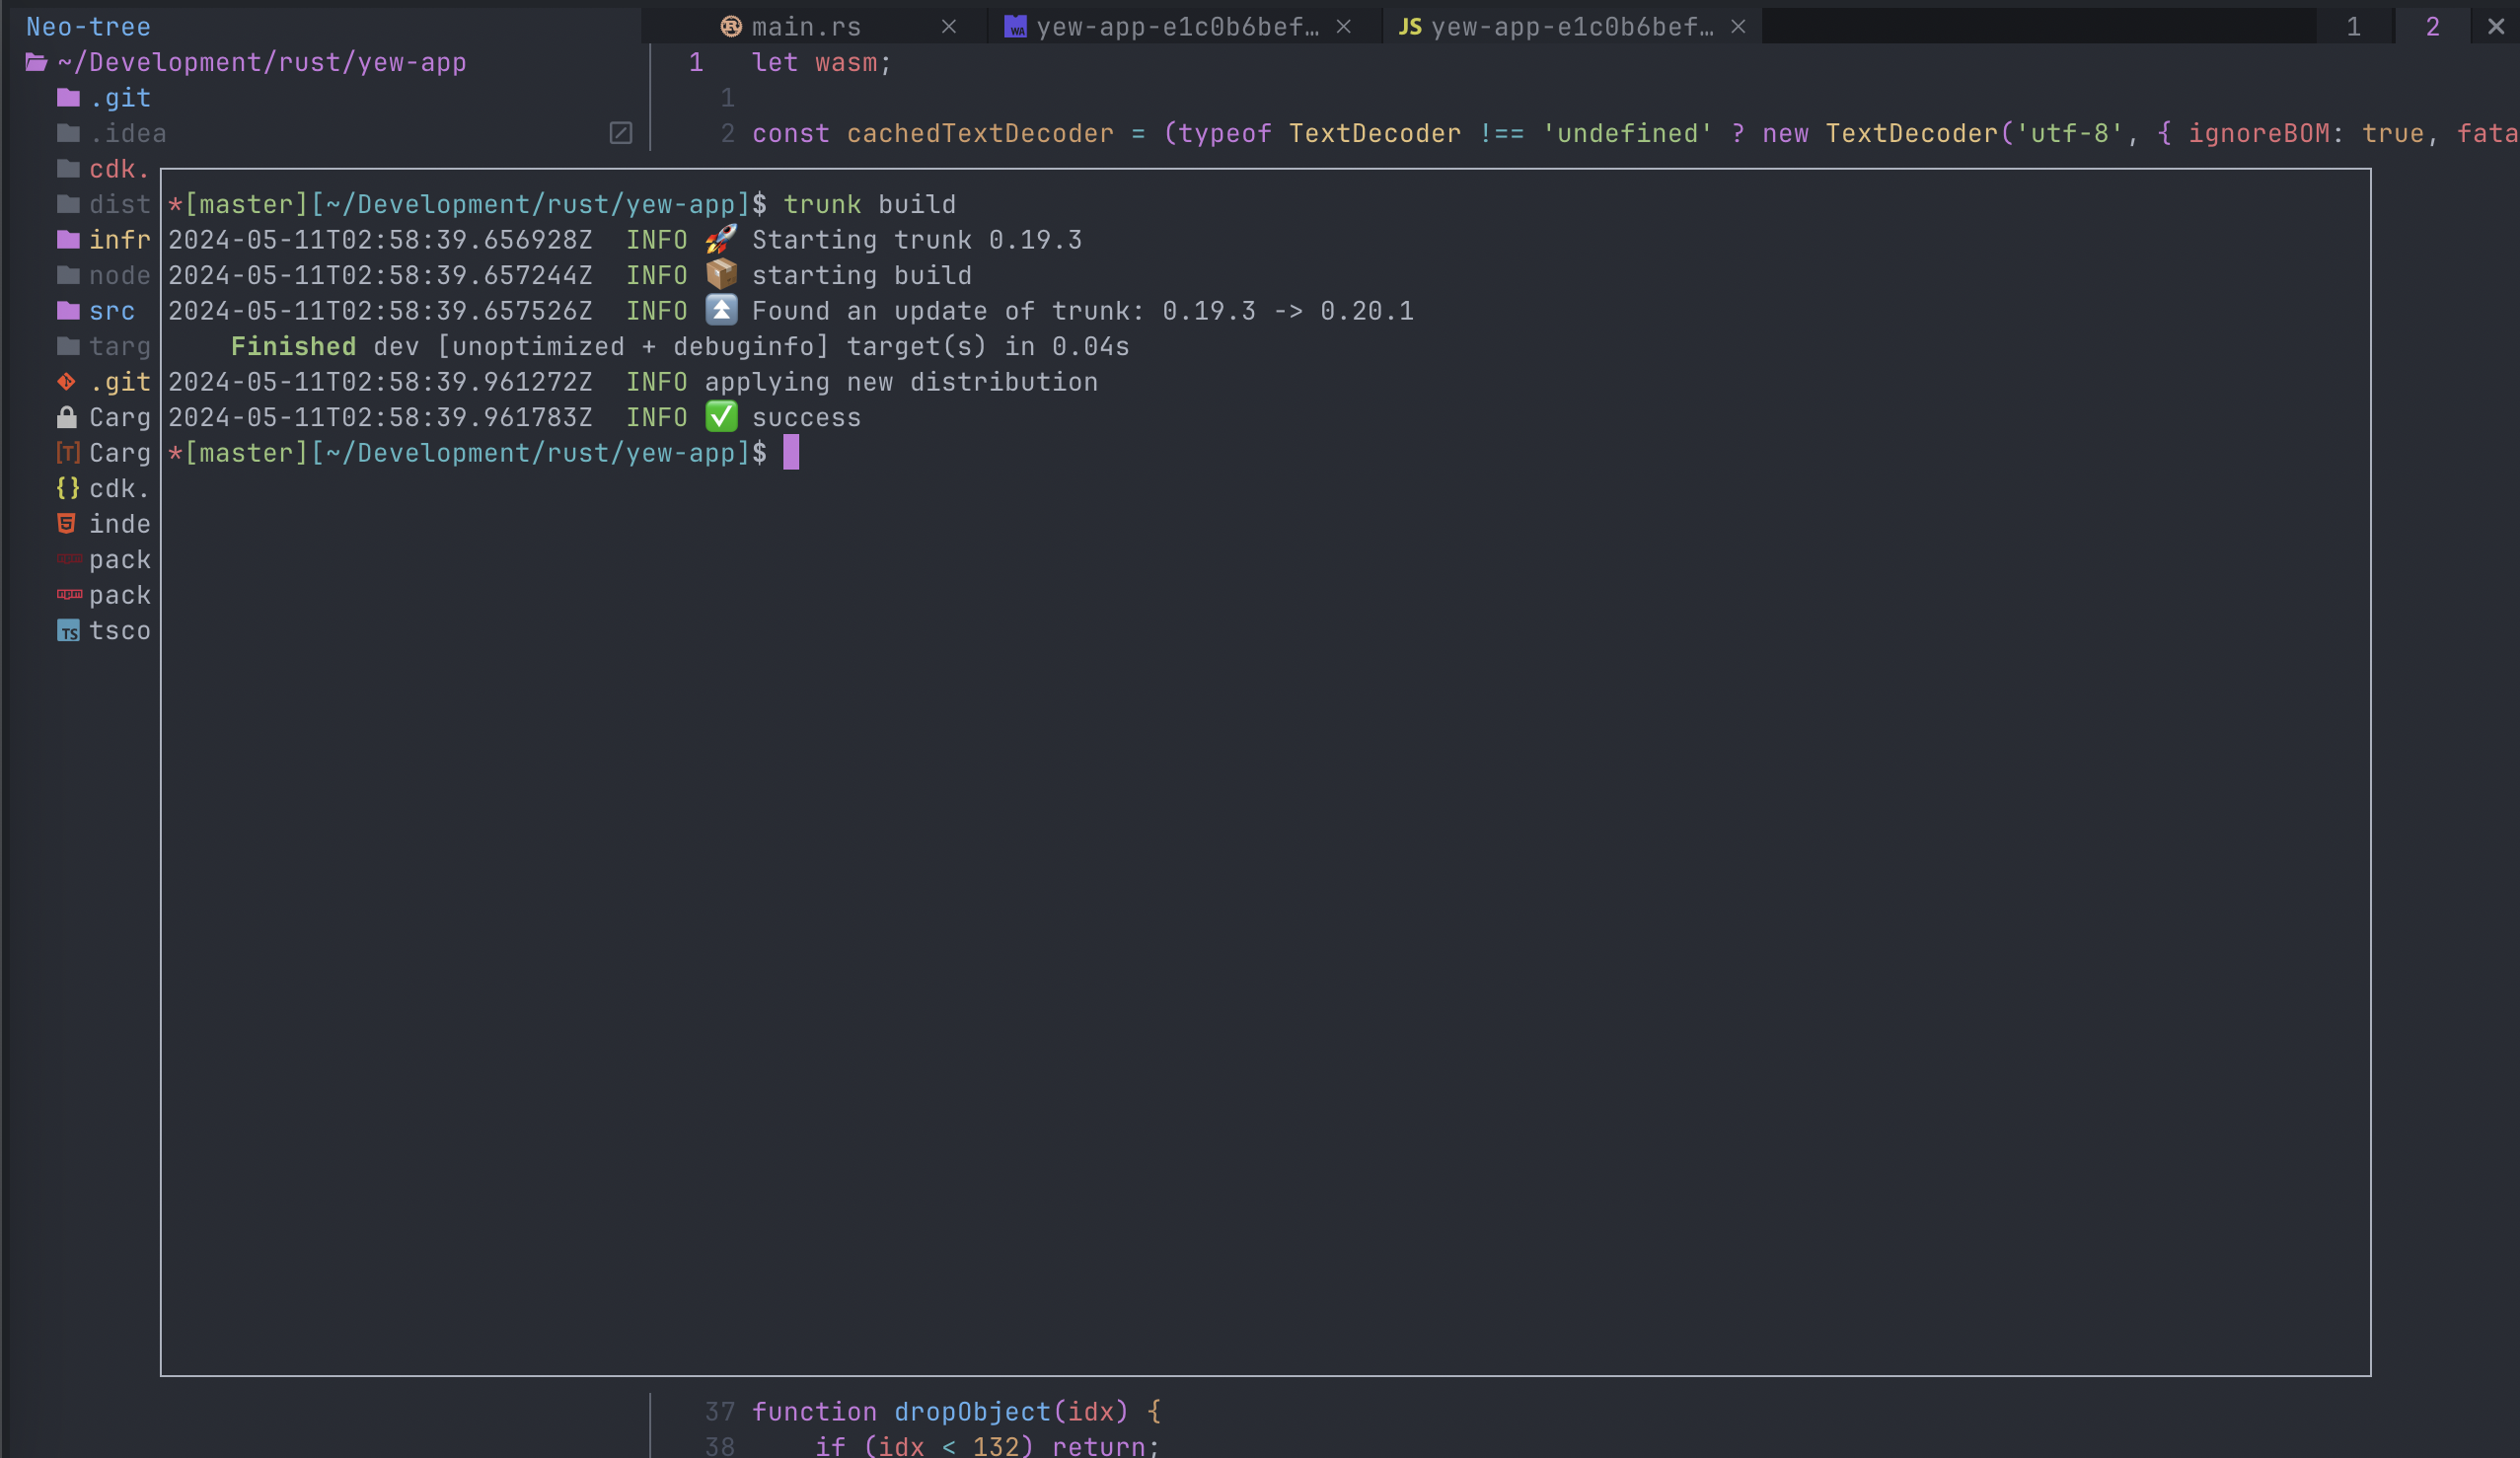Click the lock icon of Cargo.lock
Screen dimensions: 2520x1458
point(67,417)
